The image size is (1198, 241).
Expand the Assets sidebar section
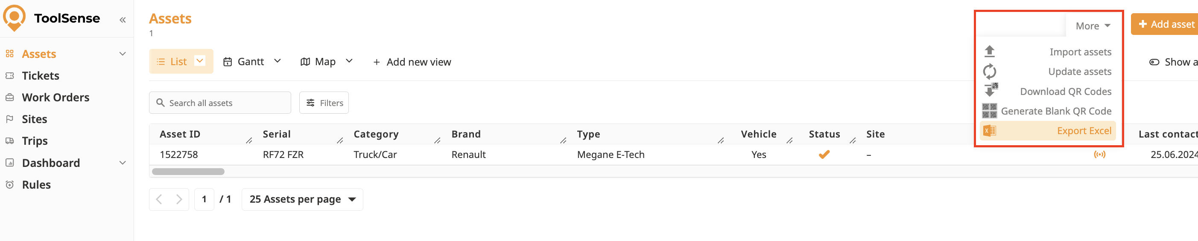(x=123, y=54)
